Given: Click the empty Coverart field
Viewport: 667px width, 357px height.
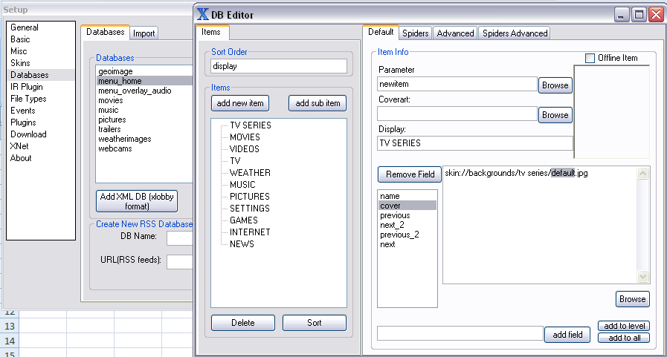Looking at the screenshot, I should tap(457, 114).
